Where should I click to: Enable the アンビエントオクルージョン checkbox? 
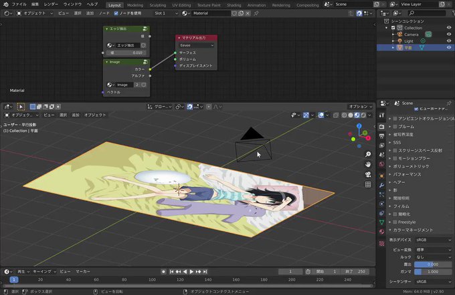click(x=395, y=118)
